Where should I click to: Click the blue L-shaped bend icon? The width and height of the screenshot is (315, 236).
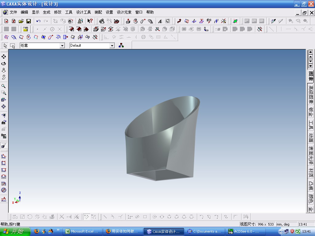click(x=206, y=29)
